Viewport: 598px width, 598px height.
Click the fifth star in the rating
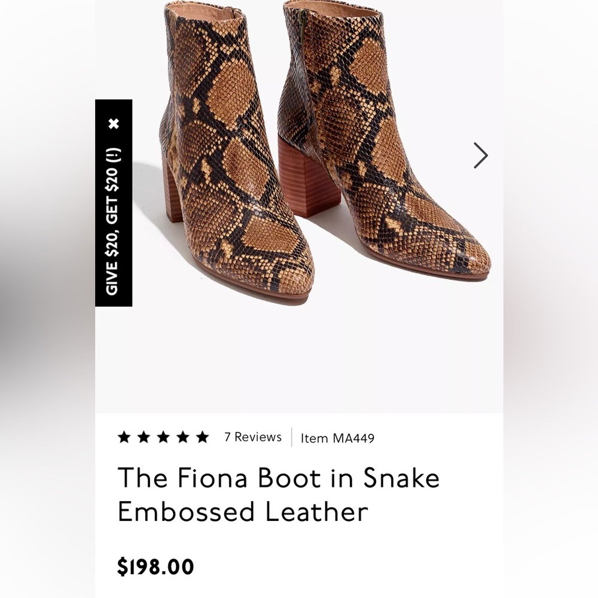click(x=202, y=438)
